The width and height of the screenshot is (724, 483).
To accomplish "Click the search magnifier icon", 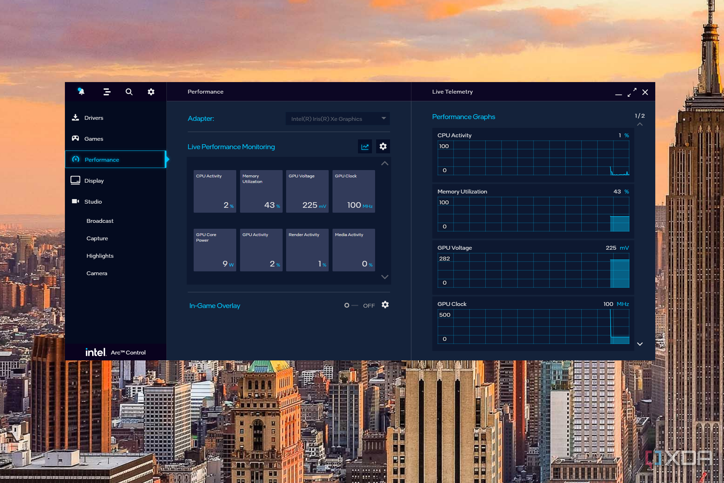I will [129, 92].
